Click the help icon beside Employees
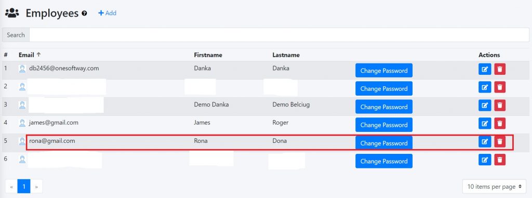532x198 pixels. pyautogui.click(x=85, y=13)
